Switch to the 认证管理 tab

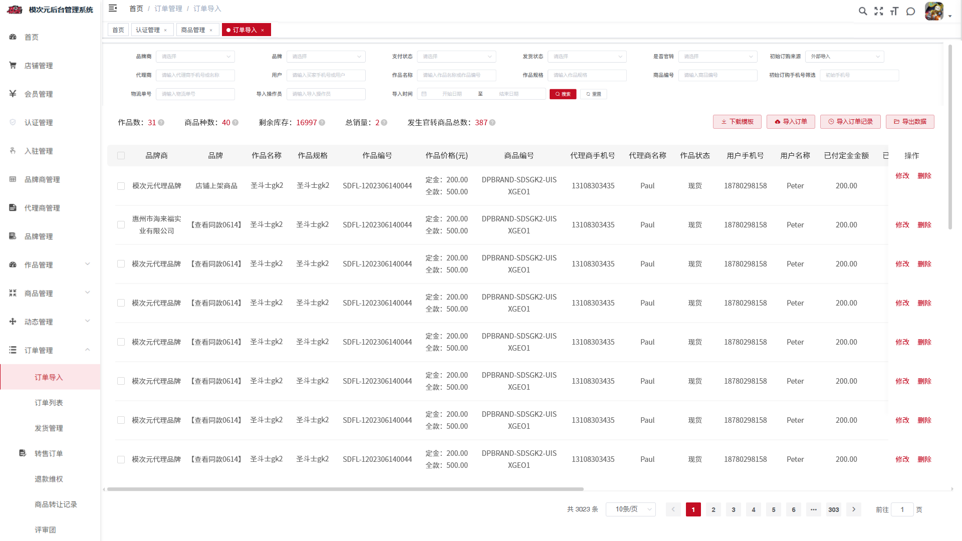148,30
